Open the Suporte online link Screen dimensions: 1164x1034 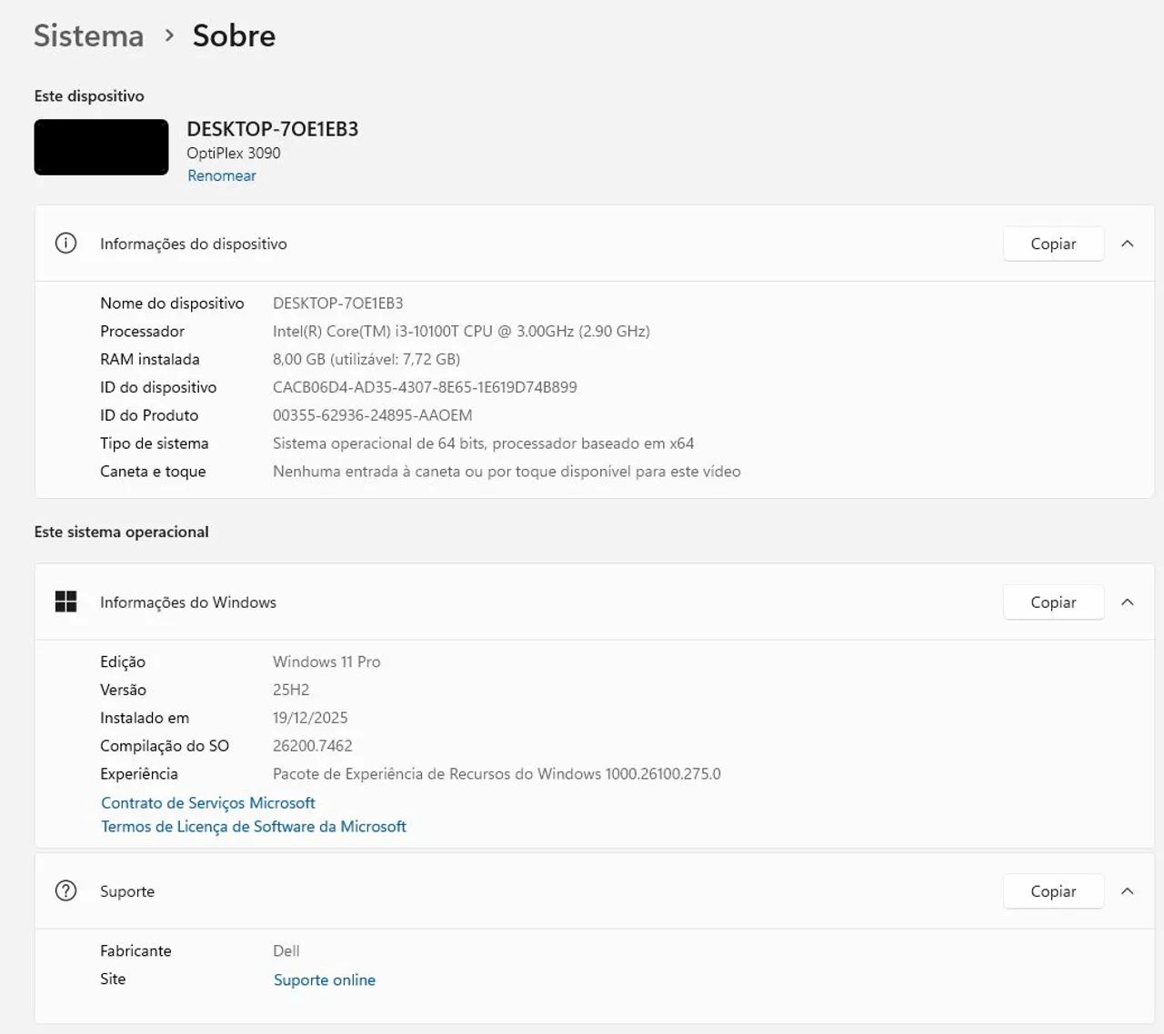[324, 979]
